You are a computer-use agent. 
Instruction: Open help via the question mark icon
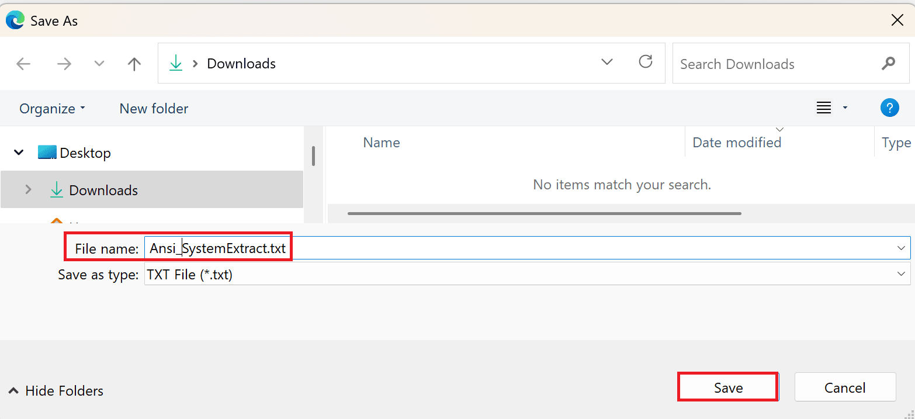(889, 108)
